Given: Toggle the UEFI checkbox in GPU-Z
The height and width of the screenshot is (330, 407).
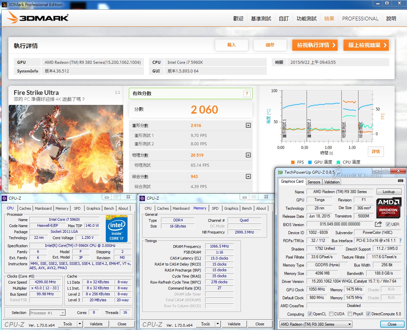Looking at the screenshot, I should 388,224.
